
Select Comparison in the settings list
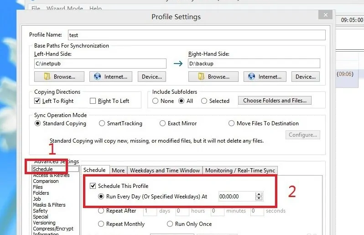(46, 181)
